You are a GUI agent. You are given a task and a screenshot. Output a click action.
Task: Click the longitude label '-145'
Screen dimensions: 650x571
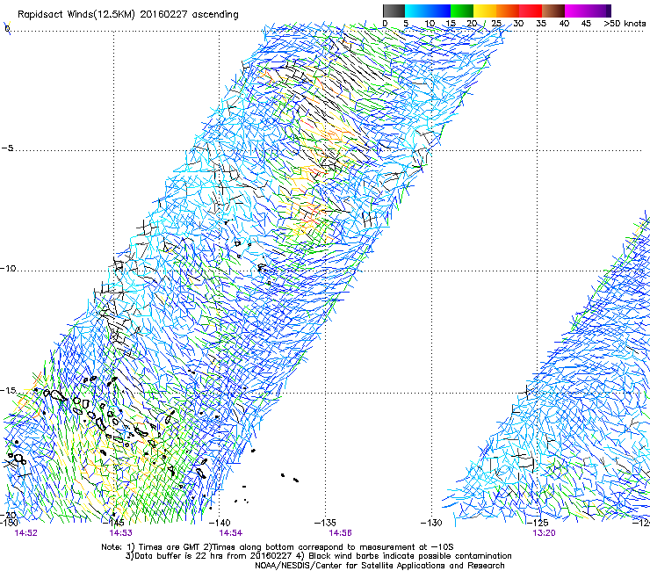coord(113,523)
